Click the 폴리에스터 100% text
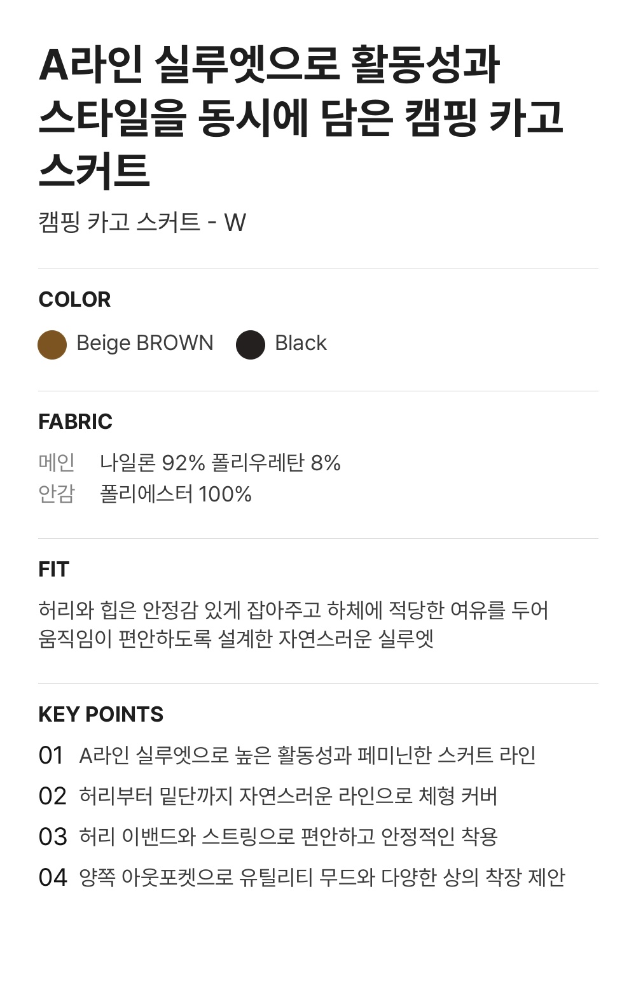The image size is (636, 994). [176, 494]
